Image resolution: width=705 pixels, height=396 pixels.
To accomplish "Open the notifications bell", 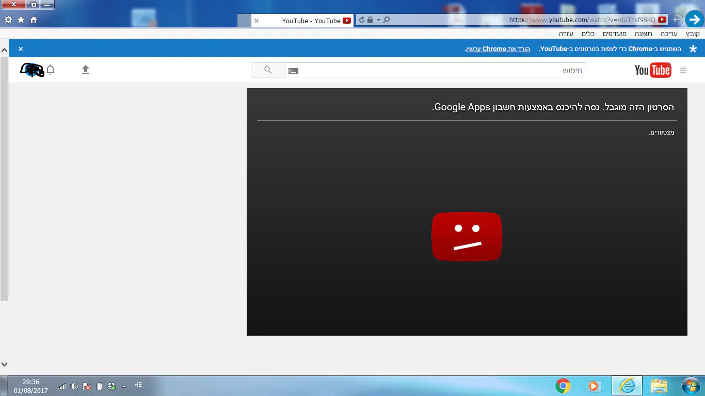I will tap(51, 70).
